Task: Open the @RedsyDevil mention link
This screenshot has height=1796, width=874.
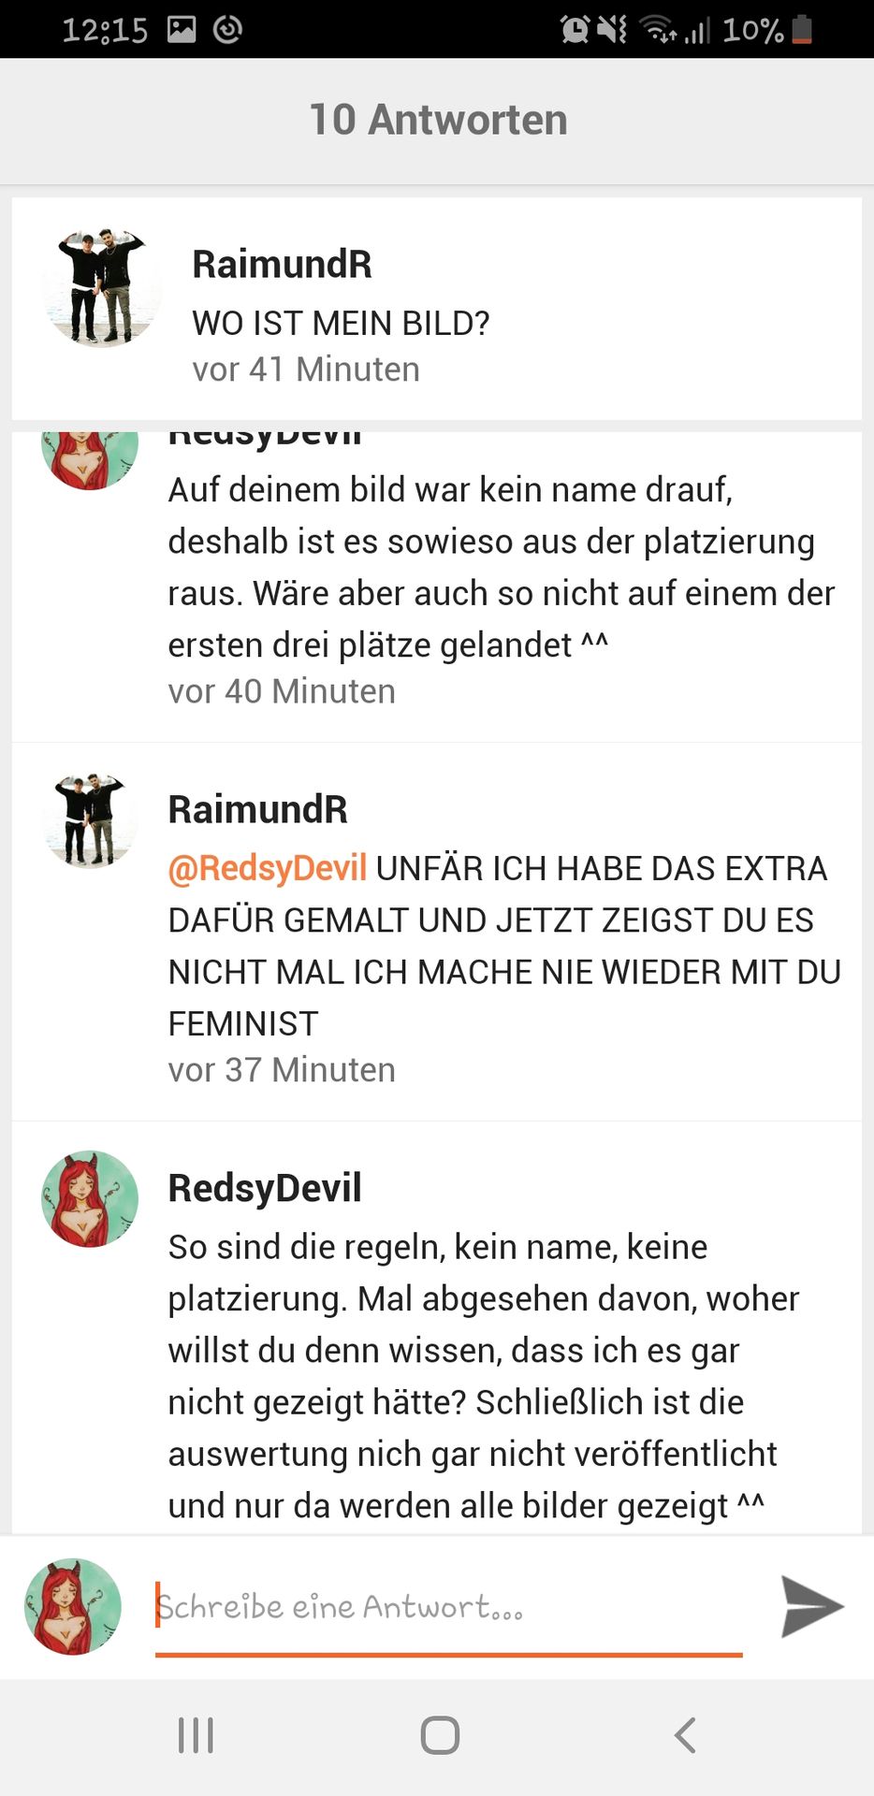Action: (267, 868)
